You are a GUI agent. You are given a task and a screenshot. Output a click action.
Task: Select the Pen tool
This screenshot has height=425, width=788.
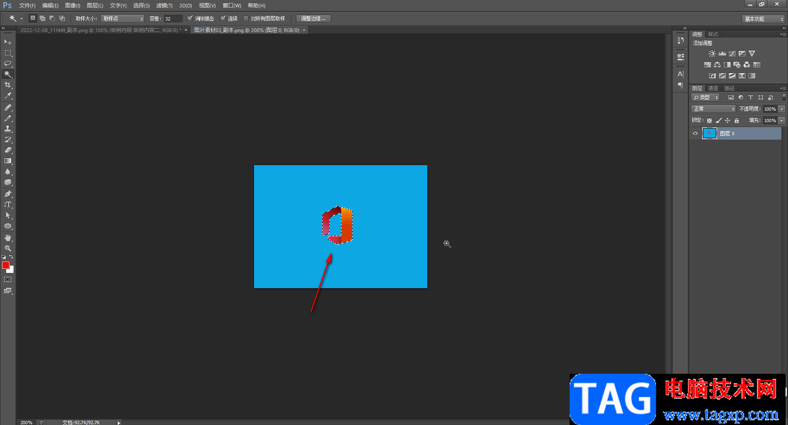(8, 194)
